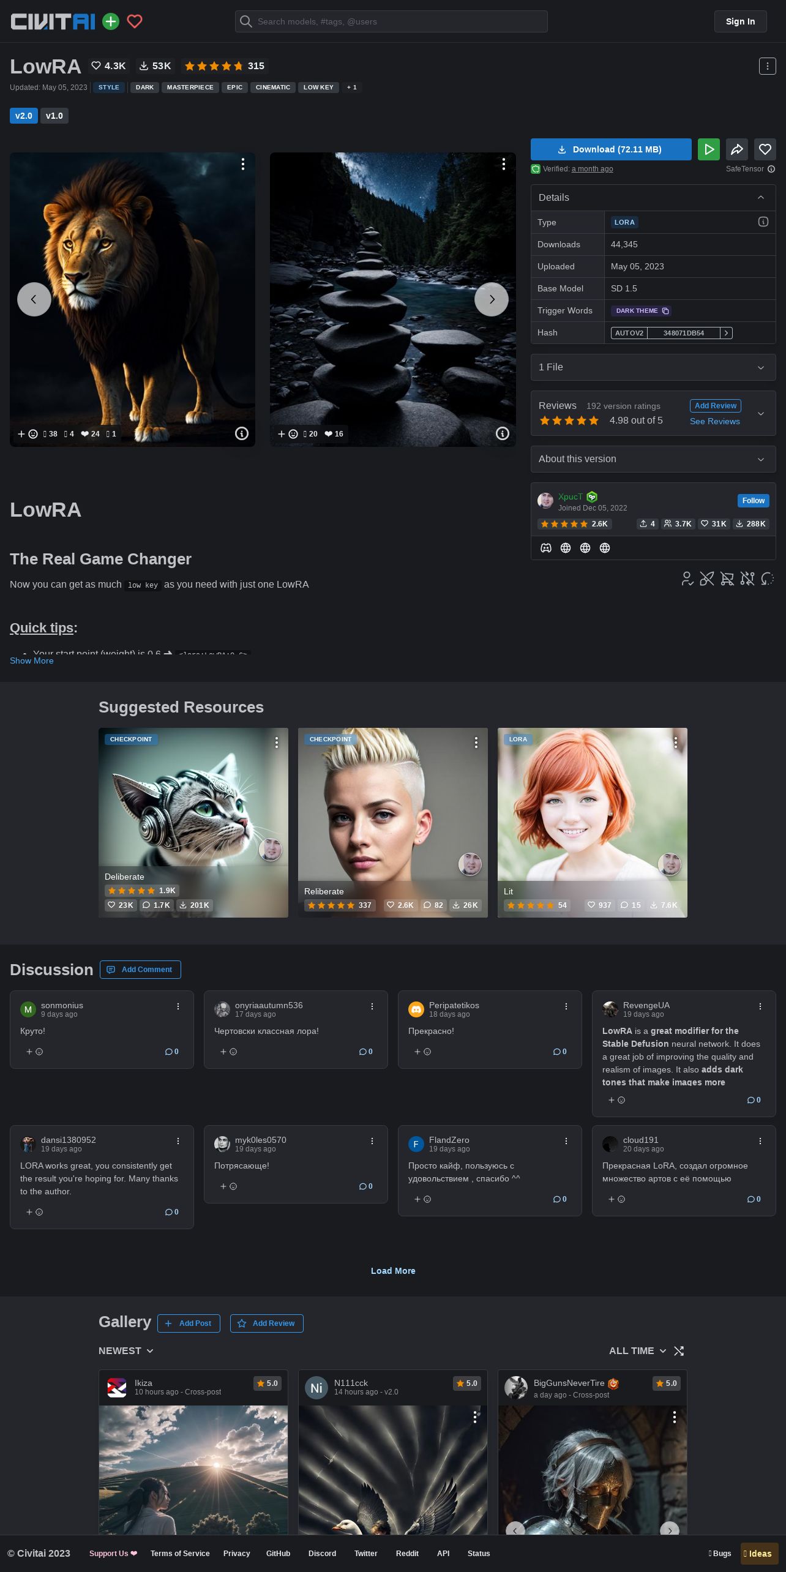
Task: Show previous image with left carousel arrow
Action: click(34, 299)
